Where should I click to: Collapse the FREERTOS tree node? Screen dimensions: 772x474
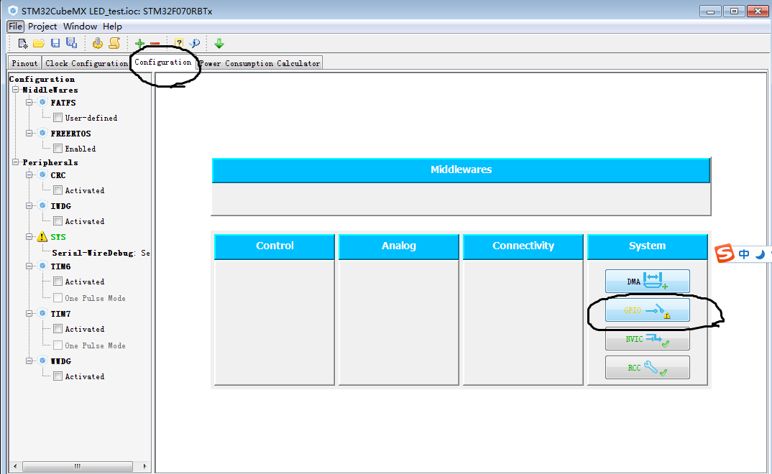(29, 134)
